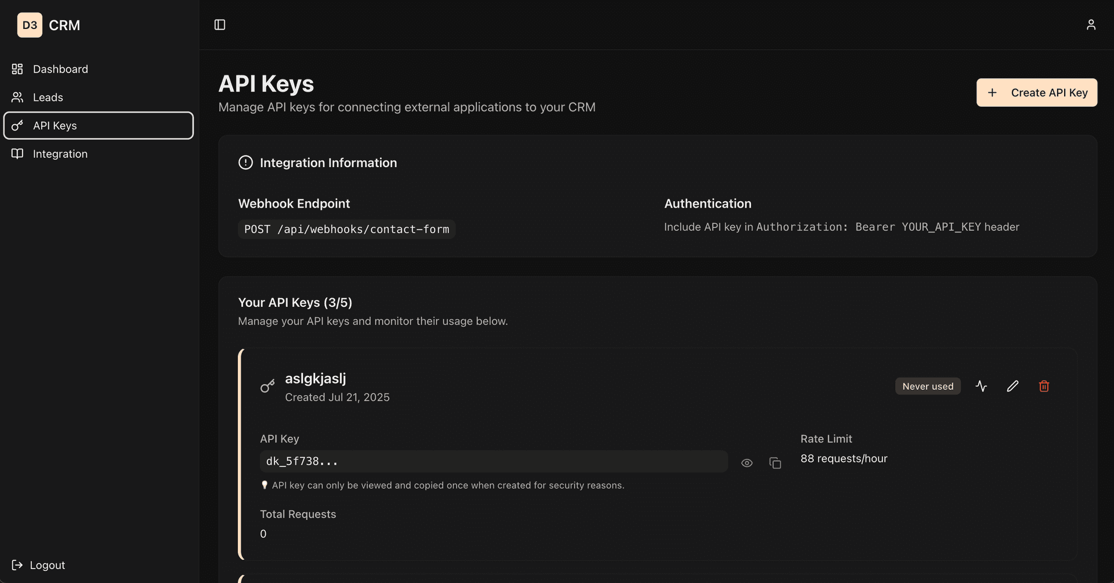Click the dk_5f738 API key field

pyautogui.click(x=493, y=461)
